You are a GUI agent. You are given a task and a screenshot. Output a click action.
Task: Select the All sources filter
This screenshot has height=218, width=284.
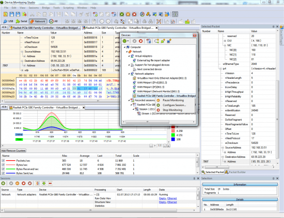point(53,21)
